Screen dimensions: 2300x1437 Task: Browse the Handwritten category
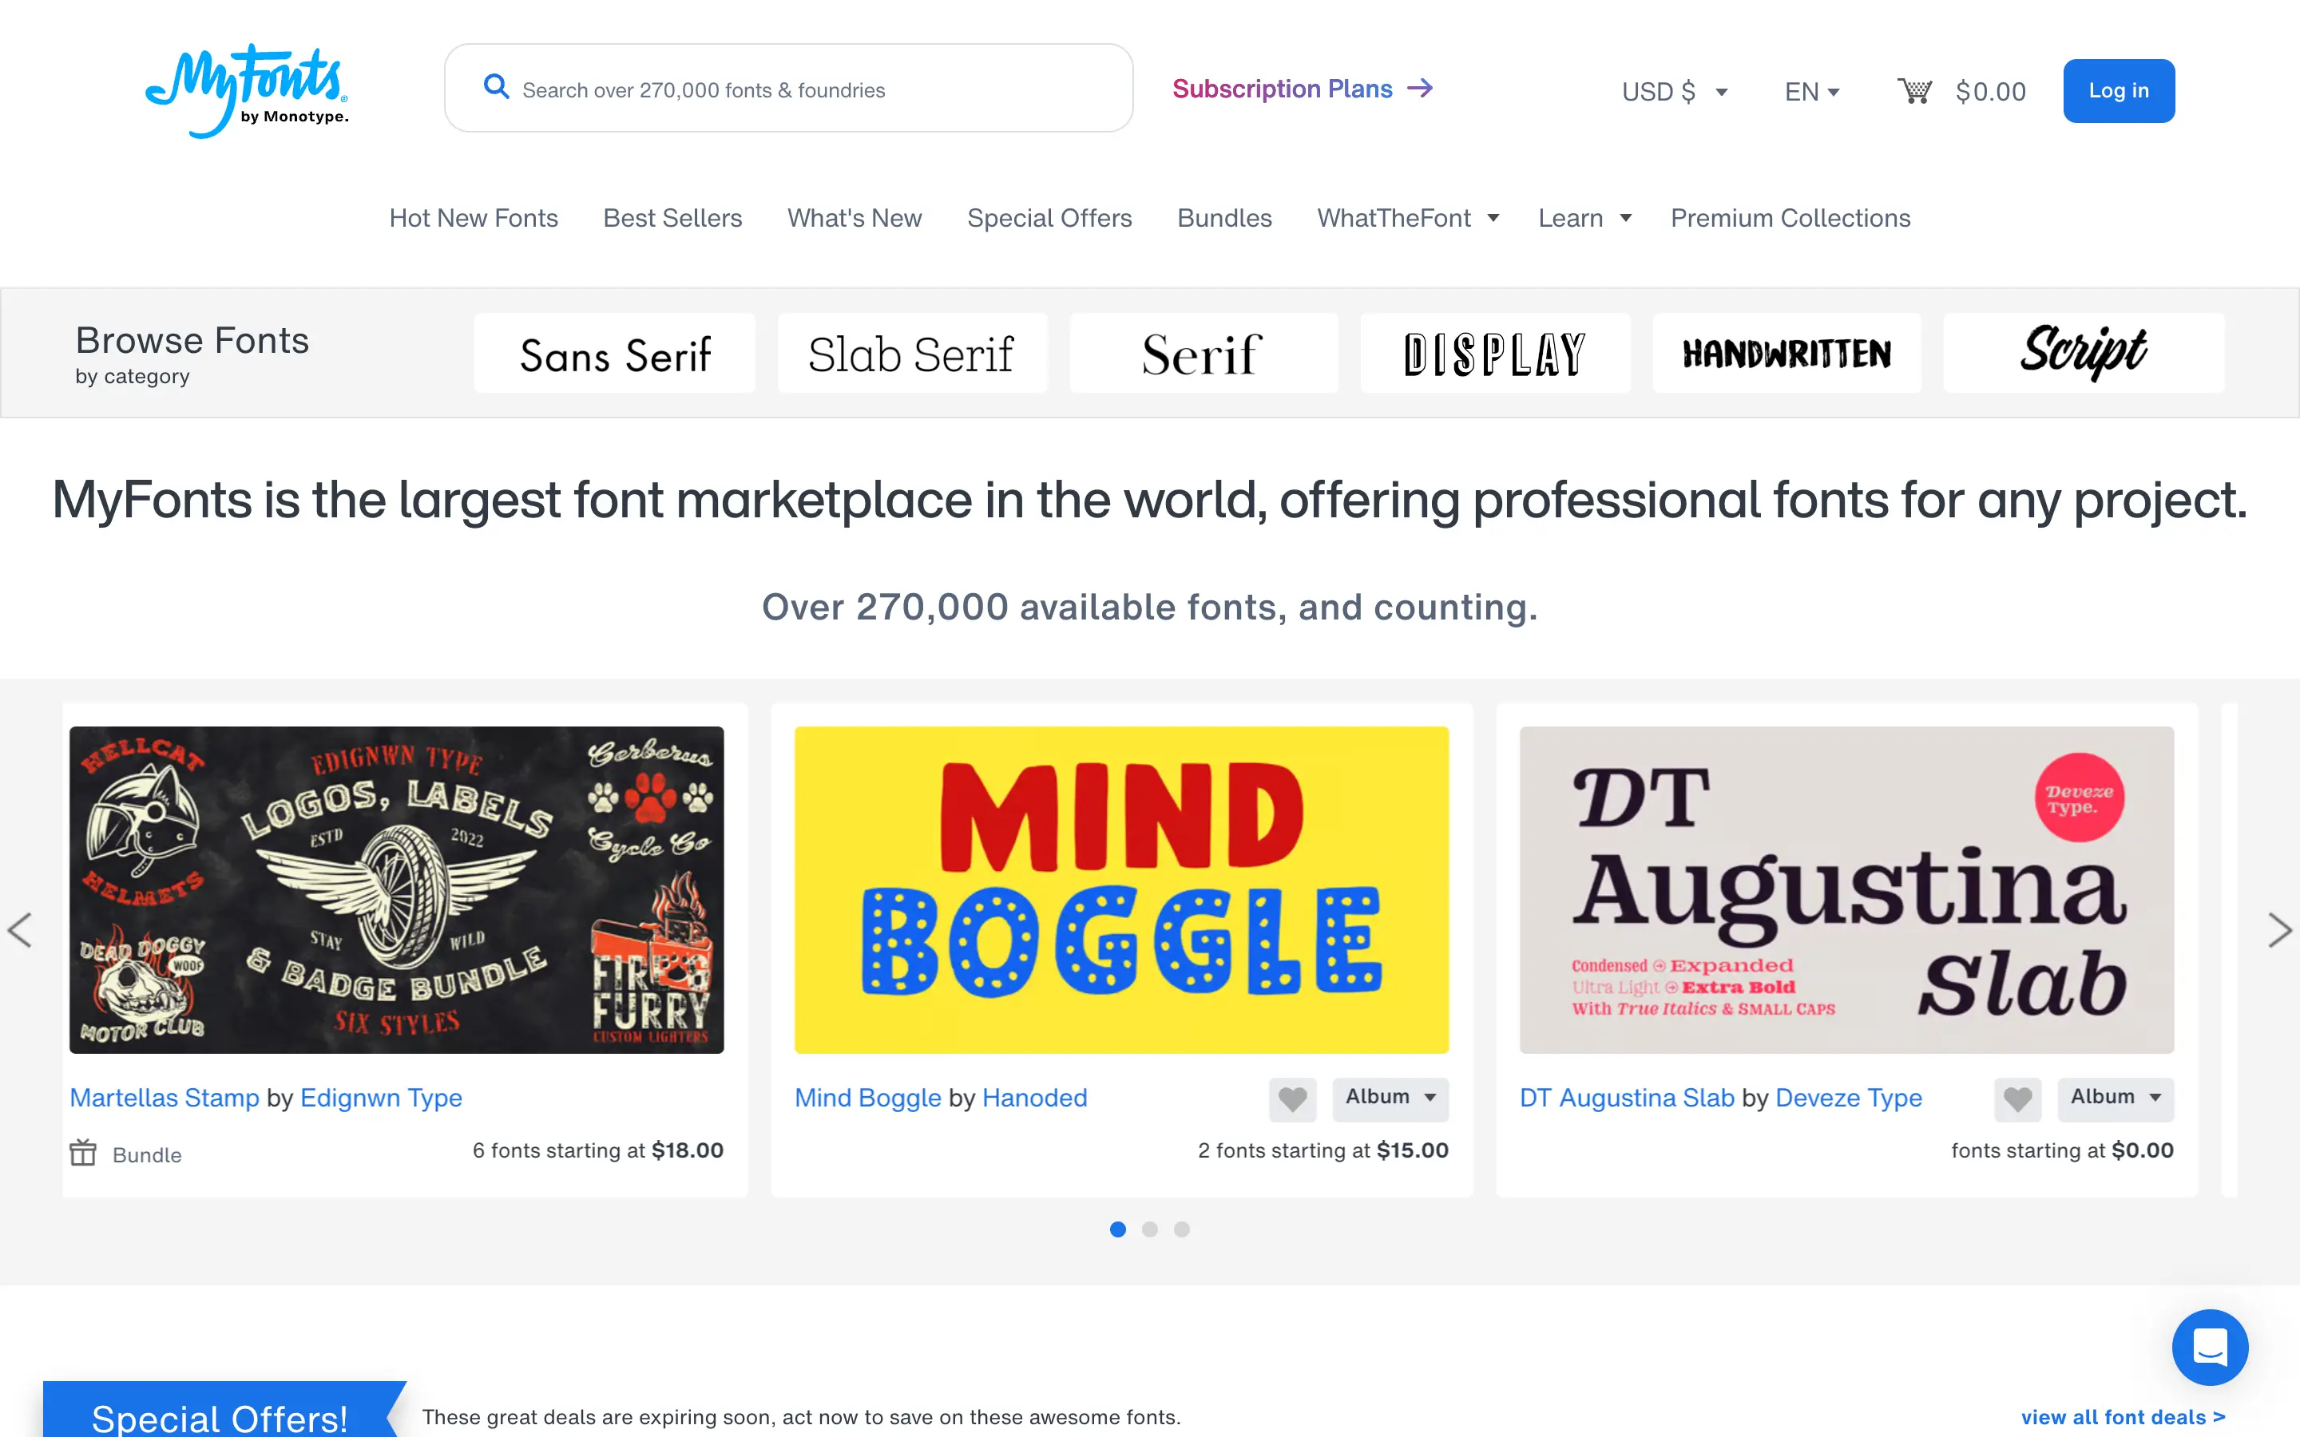click(1786, 353)
